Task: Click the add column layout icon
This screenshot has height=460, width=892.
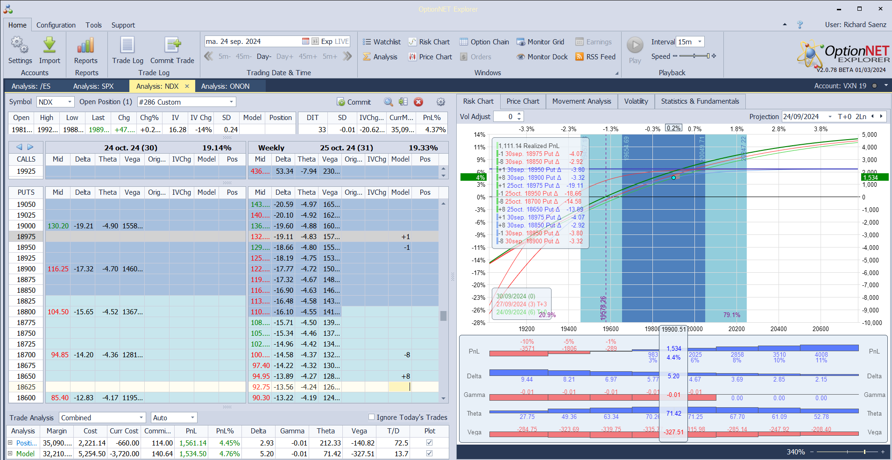Action: click(404, 102)
